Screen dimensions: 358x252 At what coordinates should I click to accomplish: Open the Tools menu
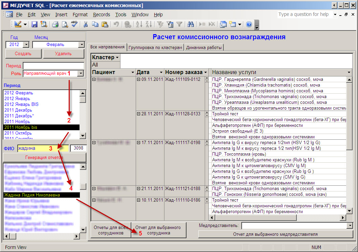coord(120,15)
